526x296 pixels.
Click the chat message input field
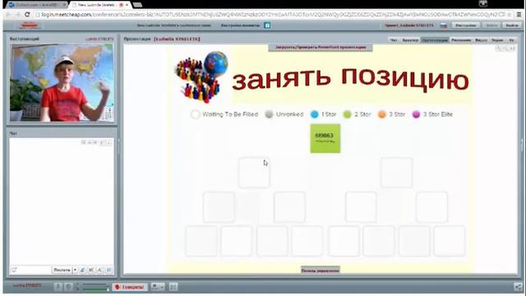pyautogui.click(x=31, y=270)
